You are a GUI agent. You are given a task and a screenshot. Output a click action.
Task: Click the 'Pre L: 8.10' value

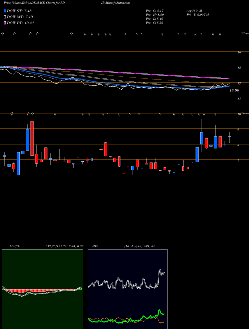tap(155, 19)
